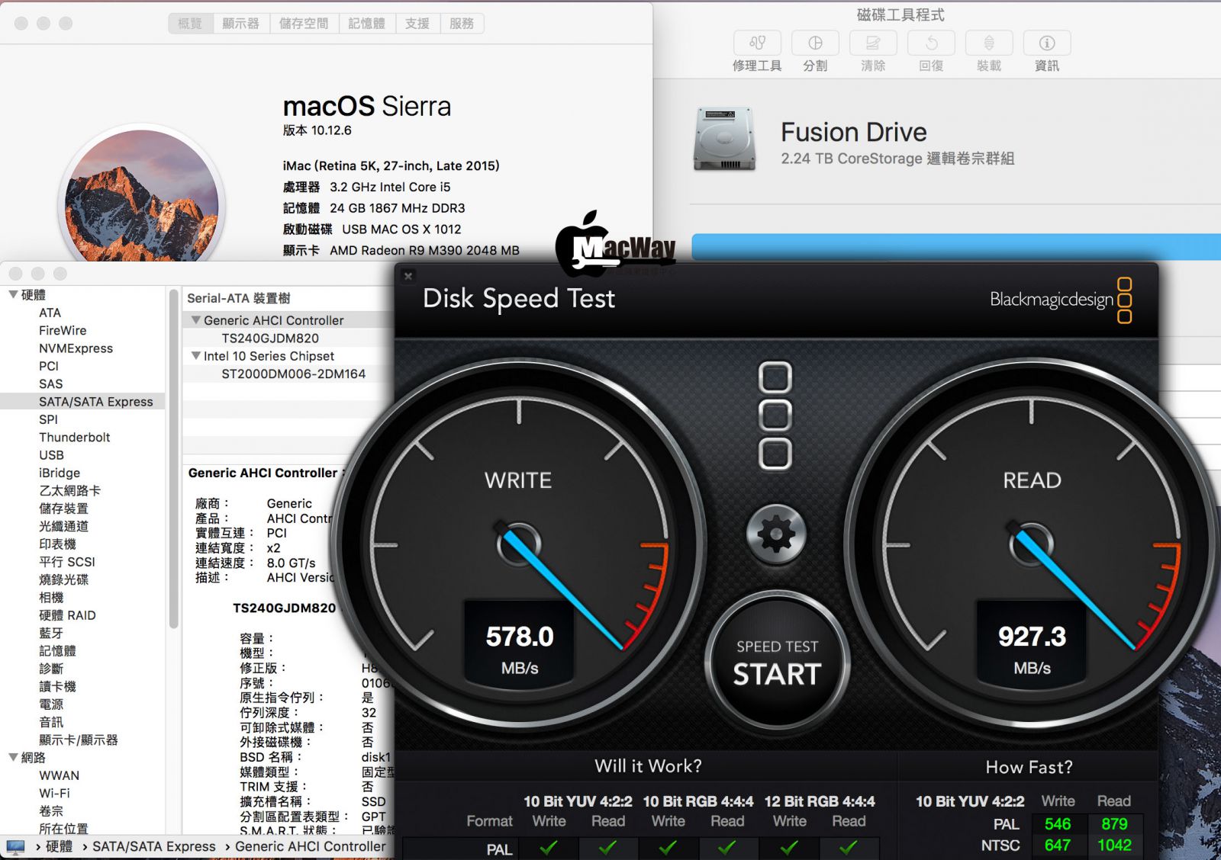This screenshot has width=1221, height=860.
Task: Collapse the 網路 network section in System Information
Action: click(x=13, y=757)
